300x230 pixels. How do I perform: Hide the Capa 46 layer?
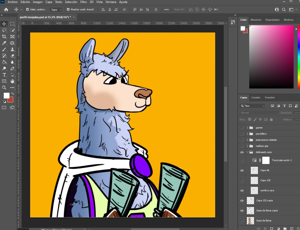(x=242, y=170)
